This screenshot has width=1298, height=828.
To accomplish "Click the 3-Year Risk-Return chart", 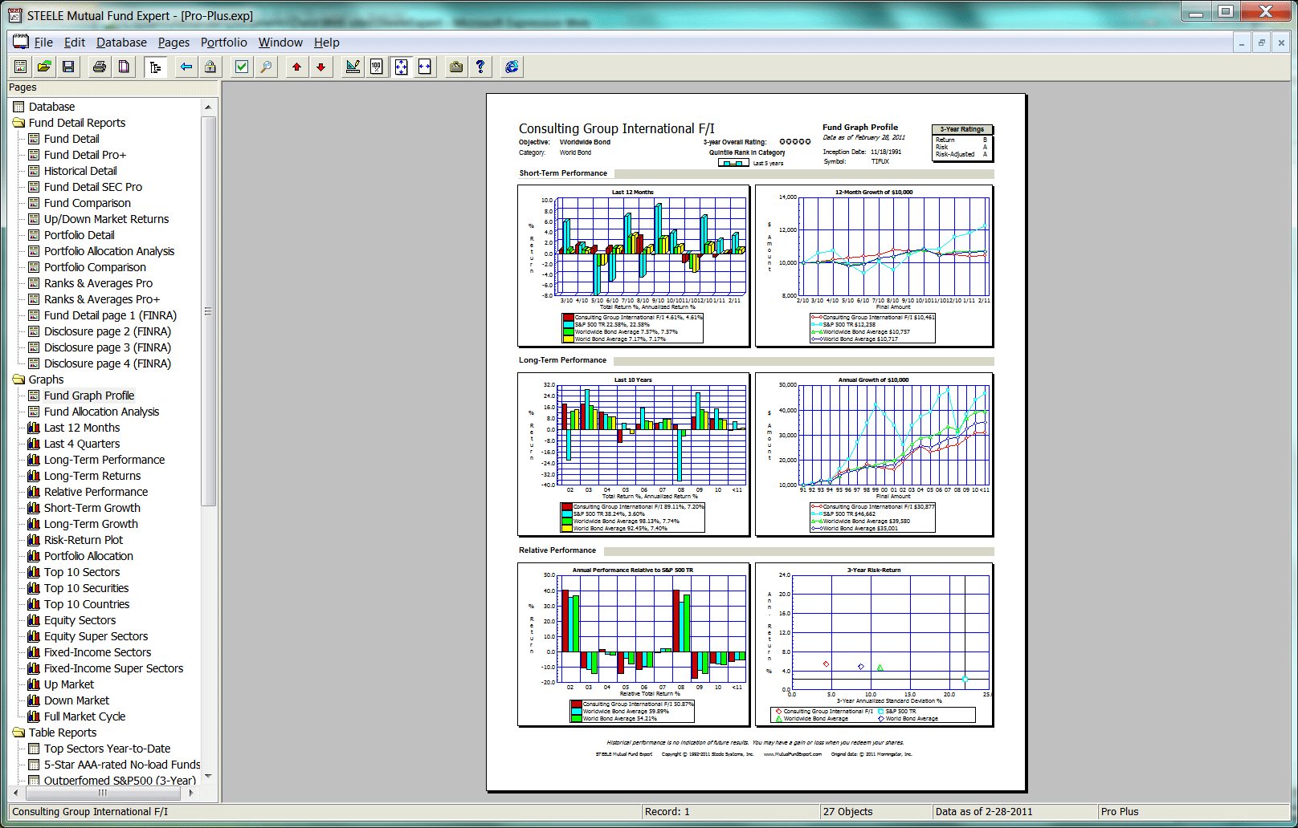I will (x=874, y=644).
